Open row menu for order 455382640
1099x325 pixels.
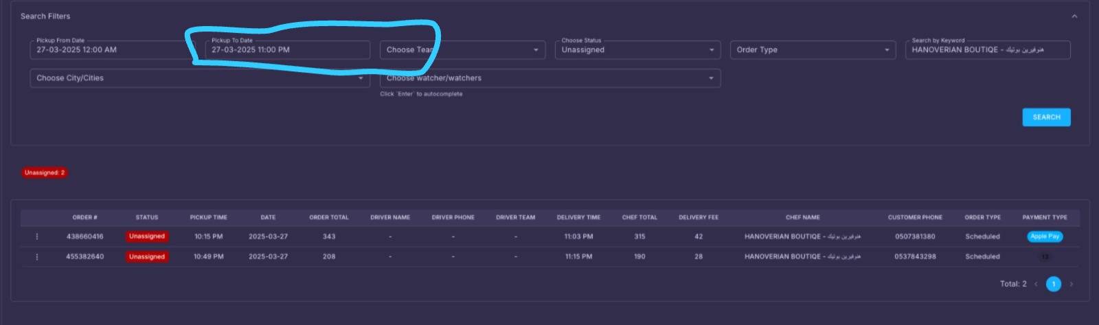tap(37, 257)
